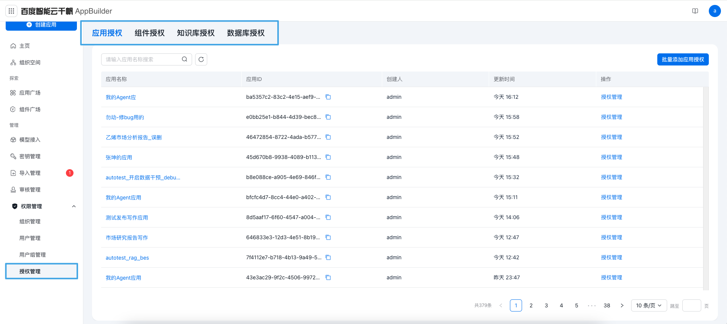Click 批量添加应用授权 button

point(683,59)
